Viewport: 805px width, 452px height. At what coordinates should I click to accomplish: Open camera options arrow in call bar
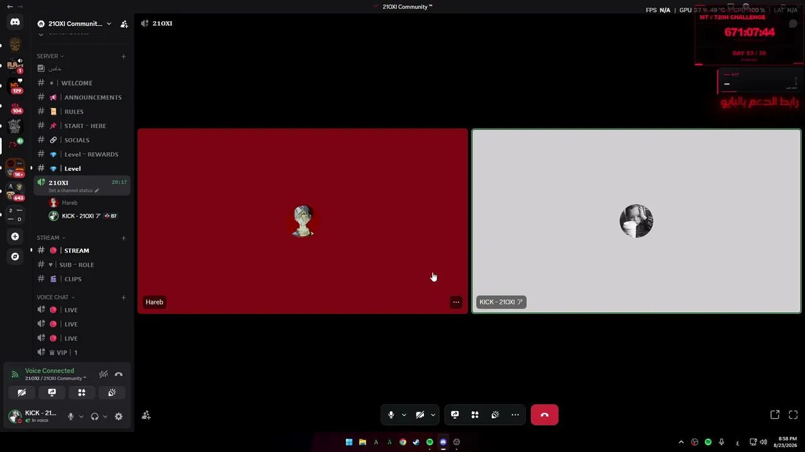(433, 415)
